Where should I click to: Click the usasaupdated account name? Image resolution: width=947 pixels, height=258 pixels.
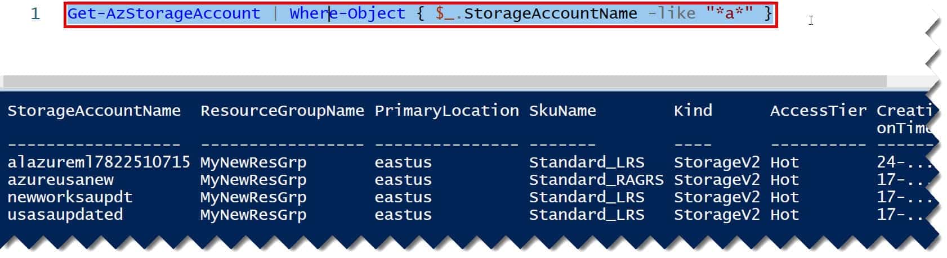coord(65,215)
